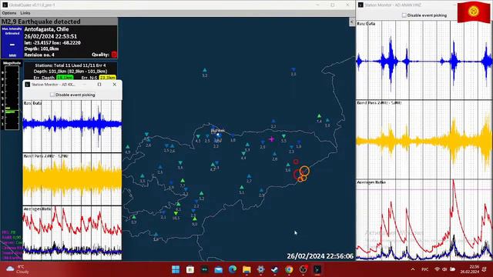Click the yellow Err. N-S value
The image size is (493, 277).
point(107,78)
